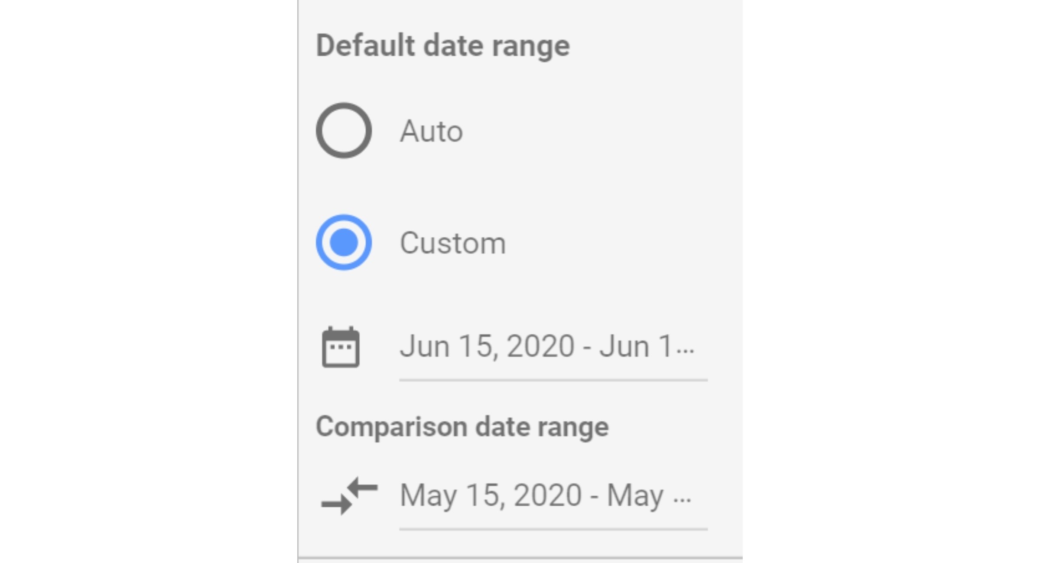
Task: Open the May 15, 2020 comparison range picker
Action: pos(553,502)
